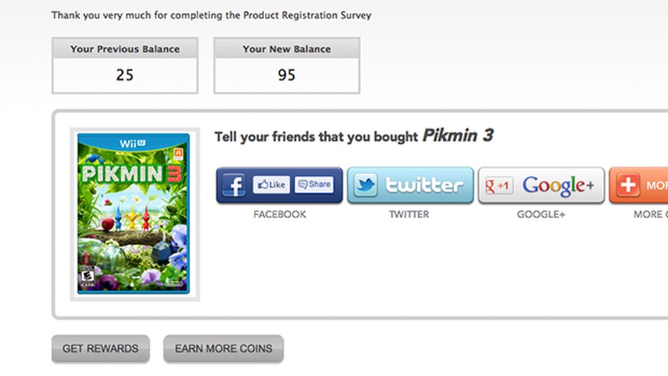Click the Twitter bird icon
The height and width of the screenshot is (376, 668).
pos(365,185)
